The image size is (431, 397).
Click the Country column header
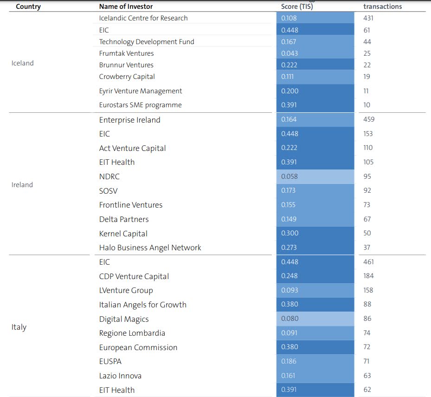point(28,7)
